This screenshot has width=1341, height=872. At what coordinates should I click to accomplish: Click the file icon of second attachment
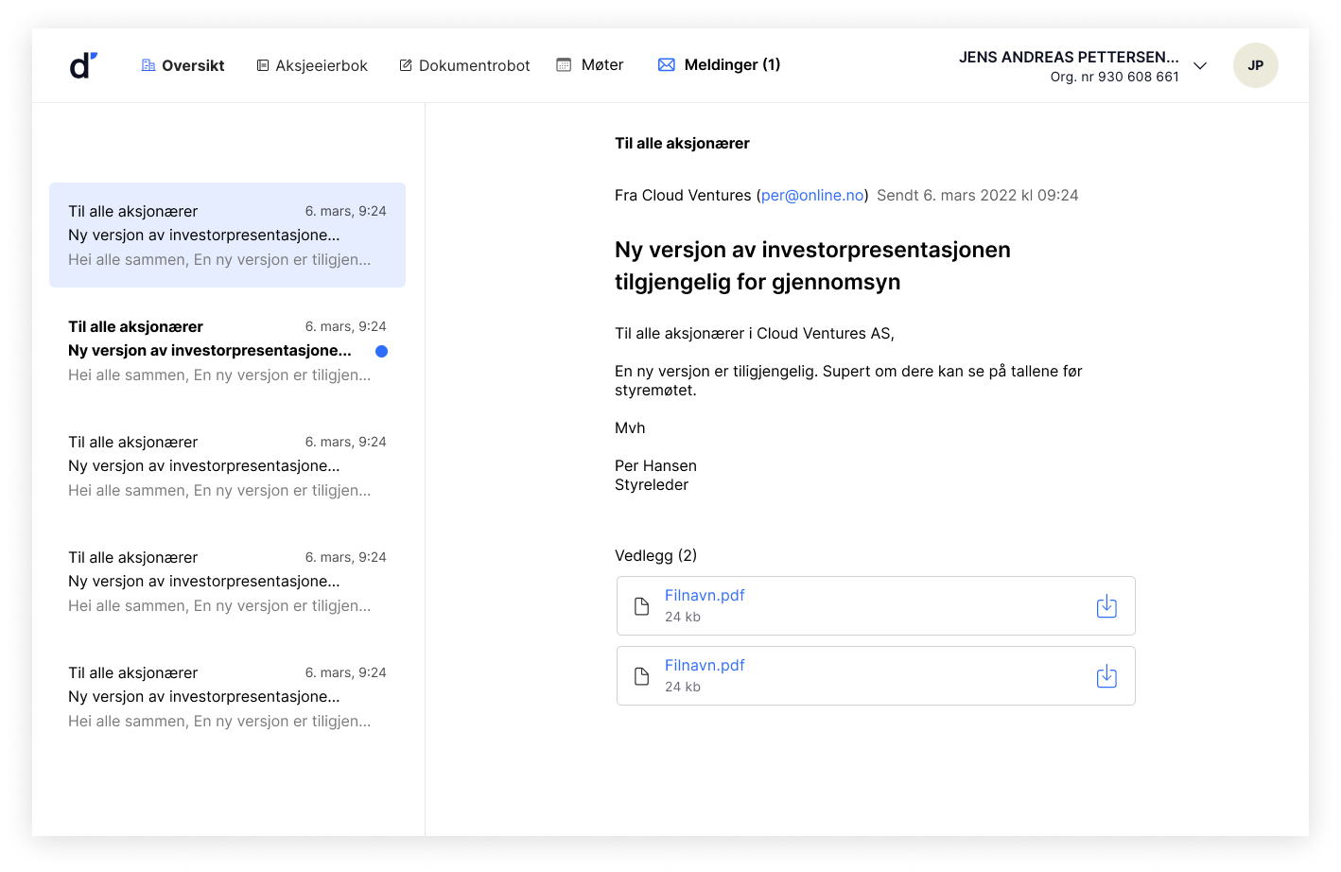point(641,676)
